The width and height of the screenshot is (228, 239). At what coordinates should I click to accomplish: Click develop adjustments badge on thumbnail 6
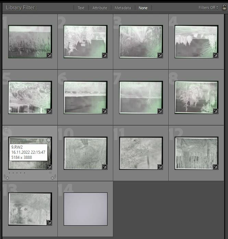point(104,111)
